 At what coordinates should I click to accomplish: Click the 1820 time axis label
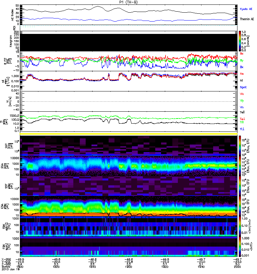(x=56, y=267)
